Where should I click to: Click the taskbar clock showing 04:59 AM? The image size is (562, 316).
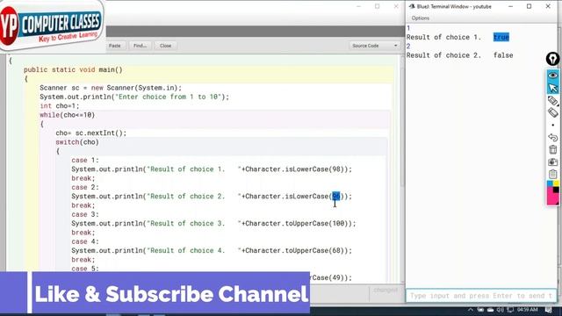click(528, 310)
